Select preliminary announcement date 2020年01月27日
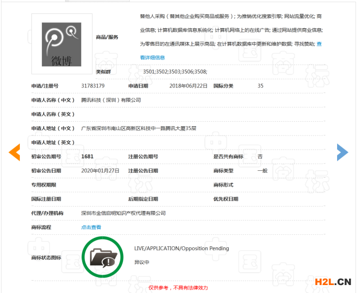This screenshot has width=358, height=293. (x=100, y=170)
